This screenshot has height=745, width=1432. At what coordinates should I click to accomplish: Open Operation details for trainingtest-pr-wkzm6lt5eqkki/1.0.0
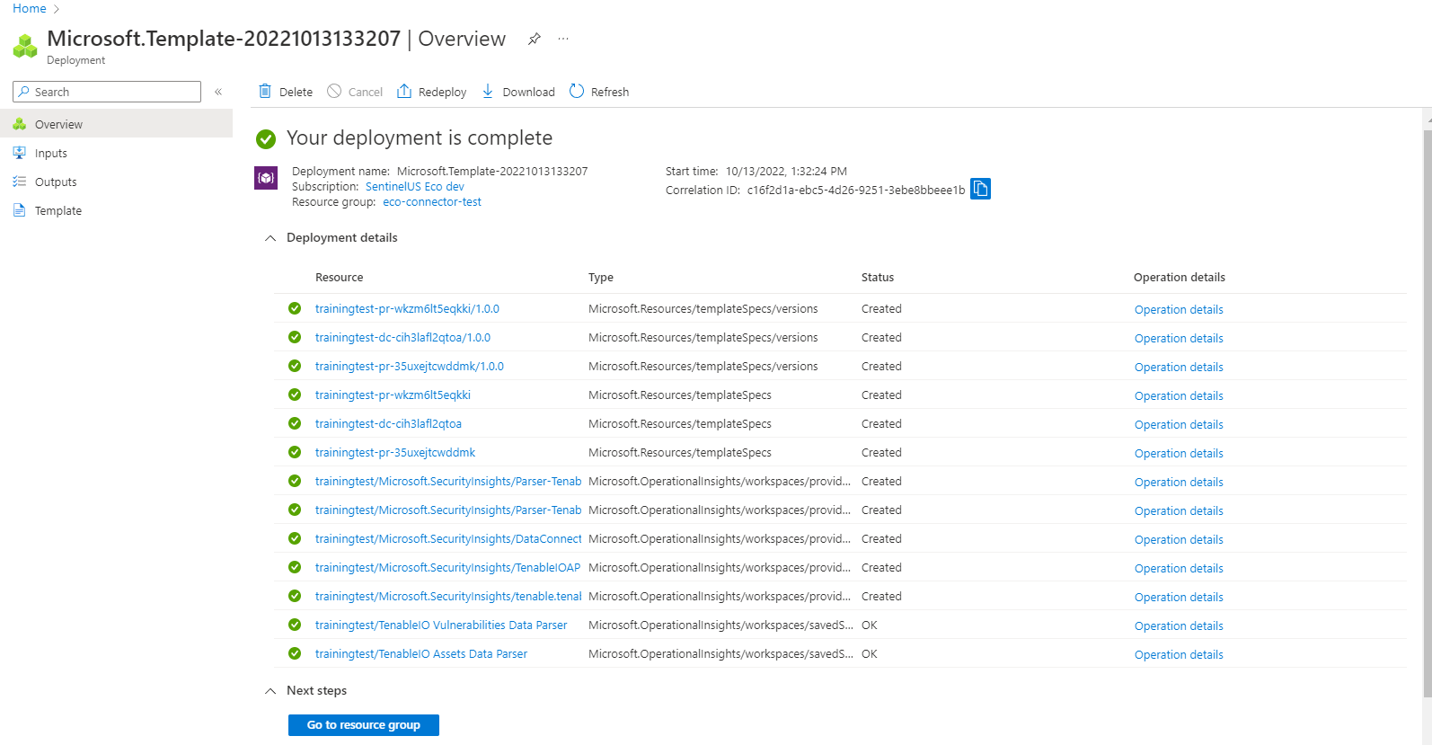[1179, 309]
